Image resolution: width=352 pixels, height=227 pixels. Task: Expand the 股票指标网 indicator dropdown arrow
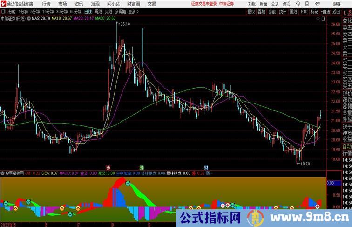point(2,173)
